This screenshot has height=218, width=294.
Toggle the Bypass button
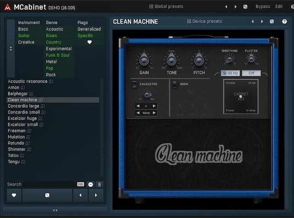click(x=263, y=6)
